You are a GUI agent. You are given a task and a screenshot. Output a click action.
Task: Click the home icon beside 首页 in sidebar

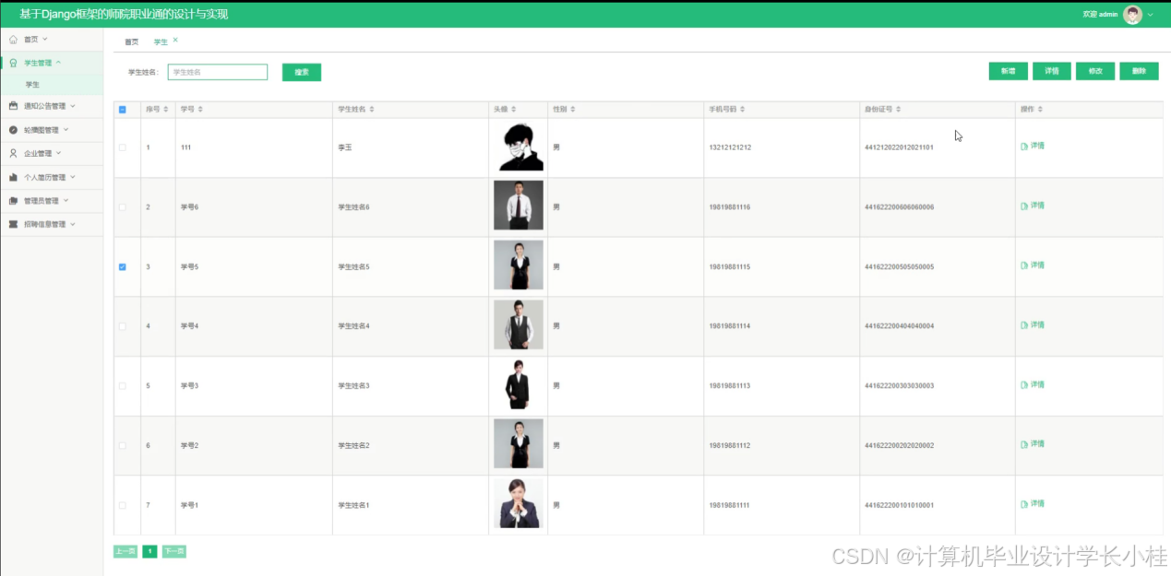pos(13,40)
